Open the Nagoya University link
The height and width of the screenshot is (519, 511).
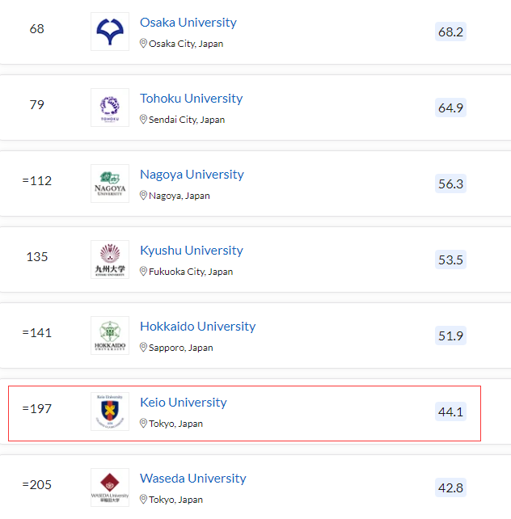[x=192, y=175]
